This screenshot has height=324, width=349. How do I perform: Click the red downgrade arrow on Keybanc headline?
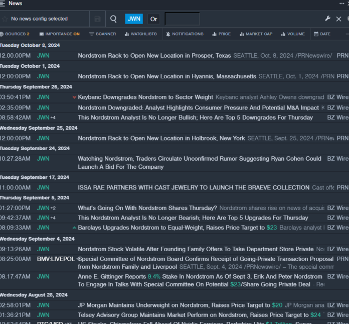pos(74,97)
